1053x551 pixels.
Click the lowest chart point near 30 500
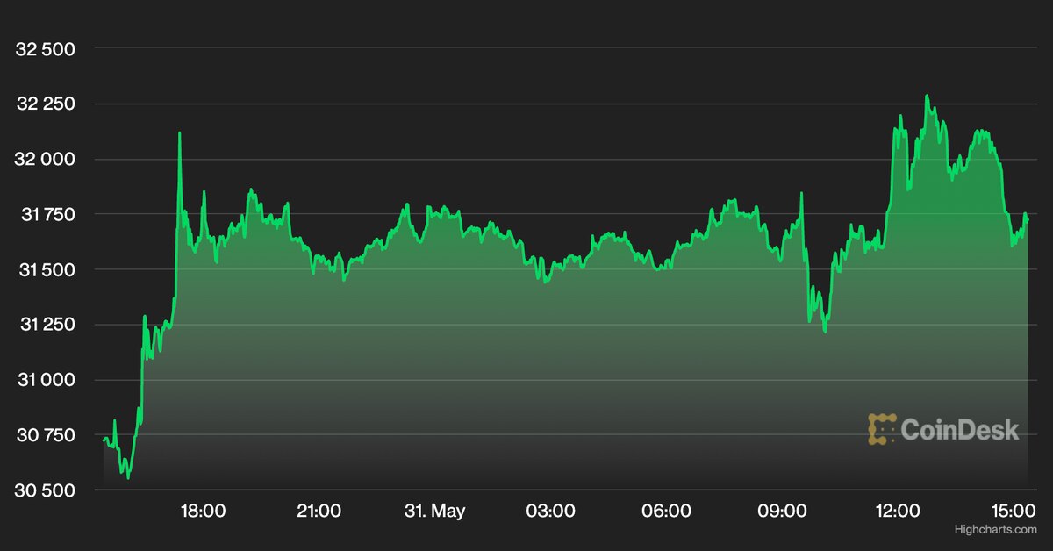coord(128,478)
